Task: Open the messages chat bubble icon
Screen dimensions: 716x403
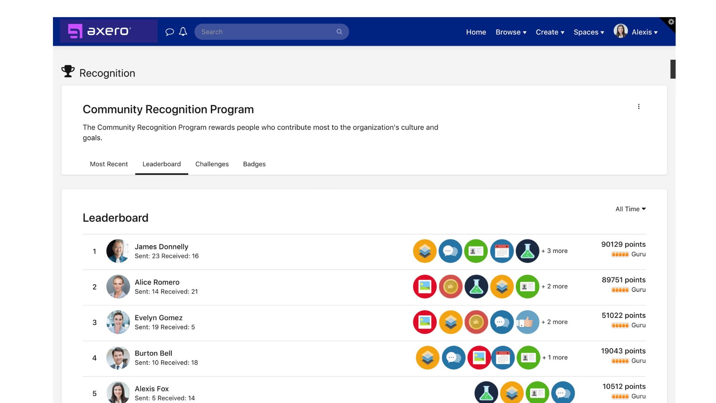Action: pos(170,32)
